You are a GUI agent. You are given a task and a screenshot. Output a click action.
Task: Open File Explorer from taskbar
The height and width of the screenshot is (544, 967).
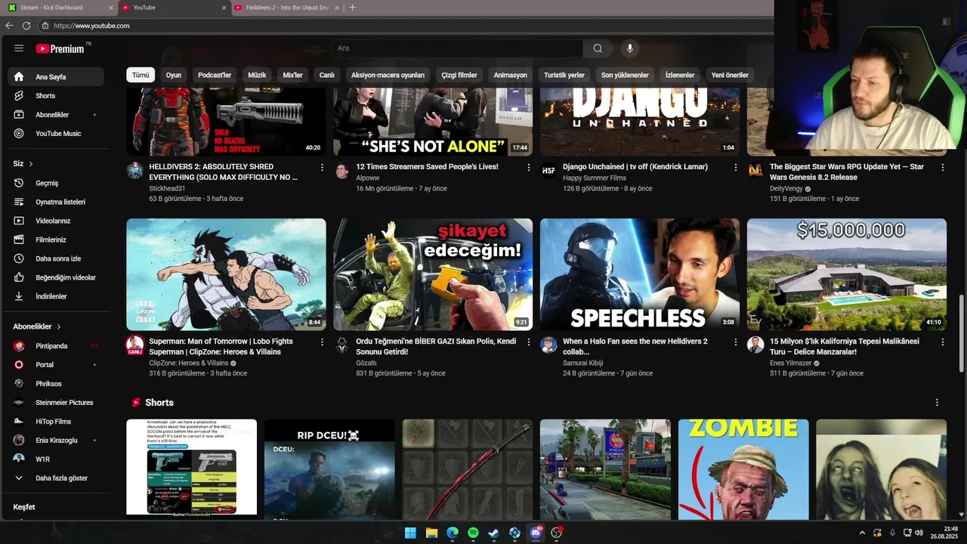pyautogui.click(x=431, y=533)
